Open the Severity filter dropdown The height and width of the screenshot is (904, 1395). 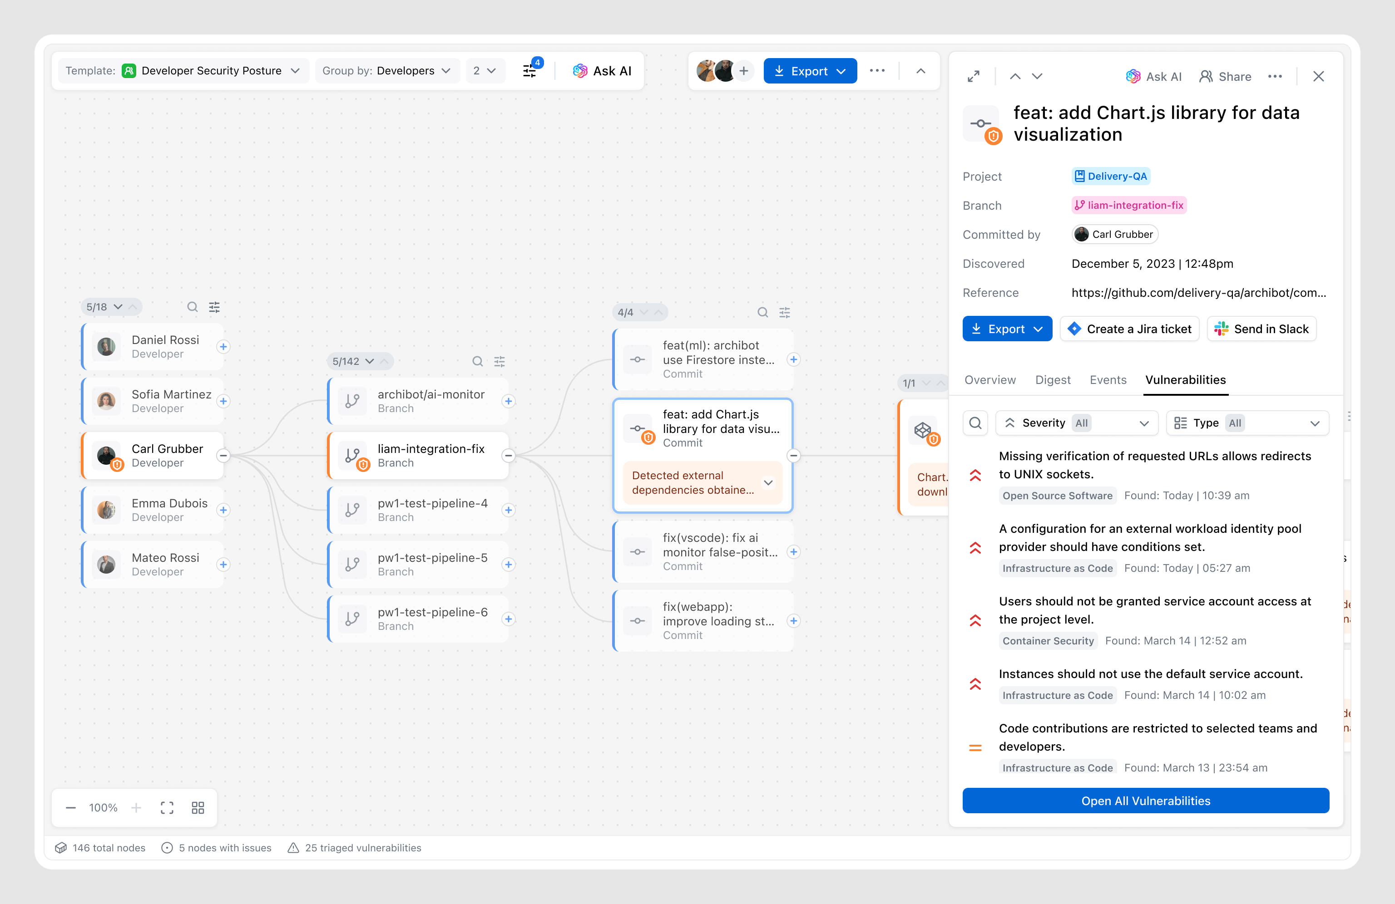1076,423
